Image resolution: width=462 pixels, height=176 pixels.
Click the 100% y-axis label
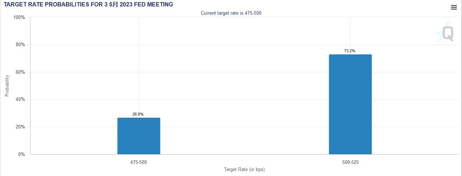click(x=19, y=17)
